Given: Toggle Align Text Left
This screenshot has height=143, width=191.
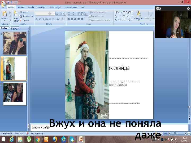Looking at the screenshot, I should point(69,19).
